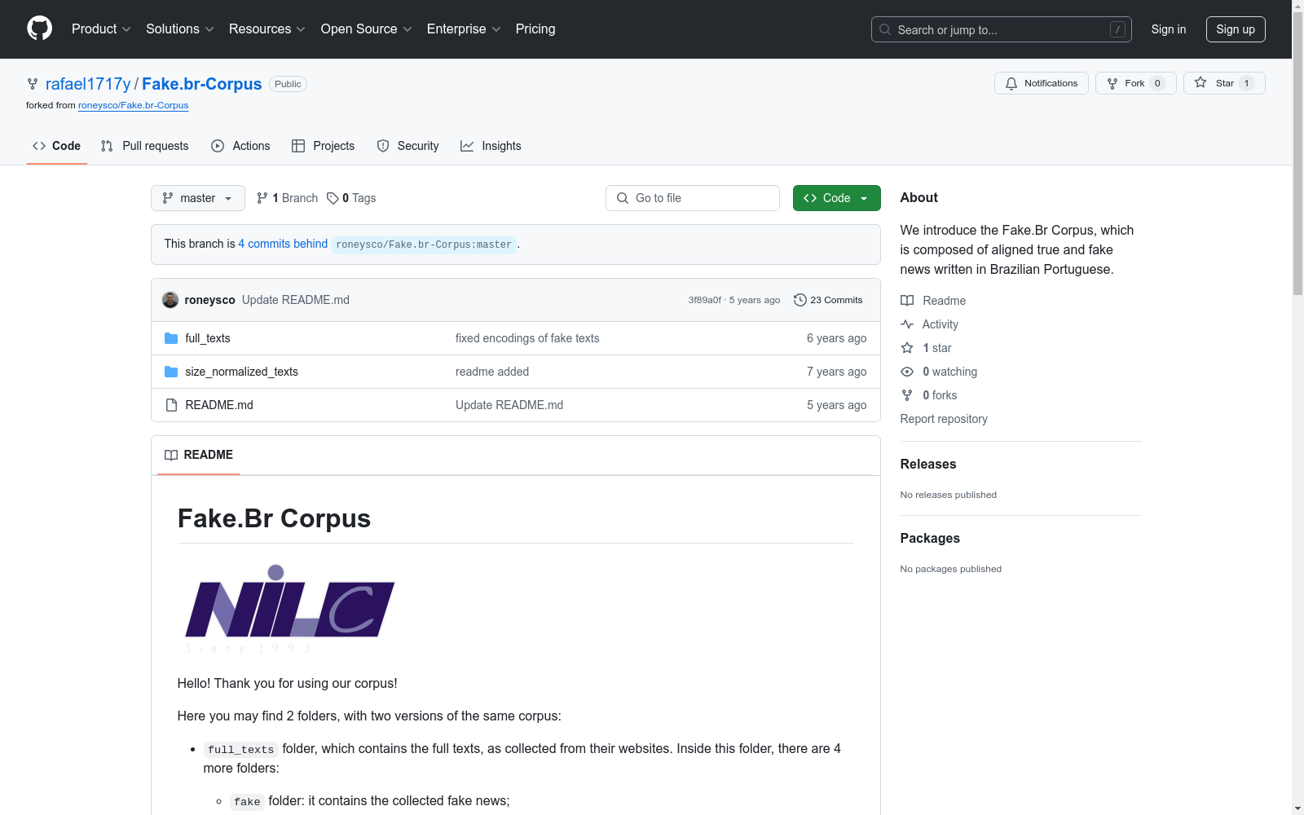Open the master branch selector
The width and height of the screenshot is (1304, 815).
pos(198,198)
